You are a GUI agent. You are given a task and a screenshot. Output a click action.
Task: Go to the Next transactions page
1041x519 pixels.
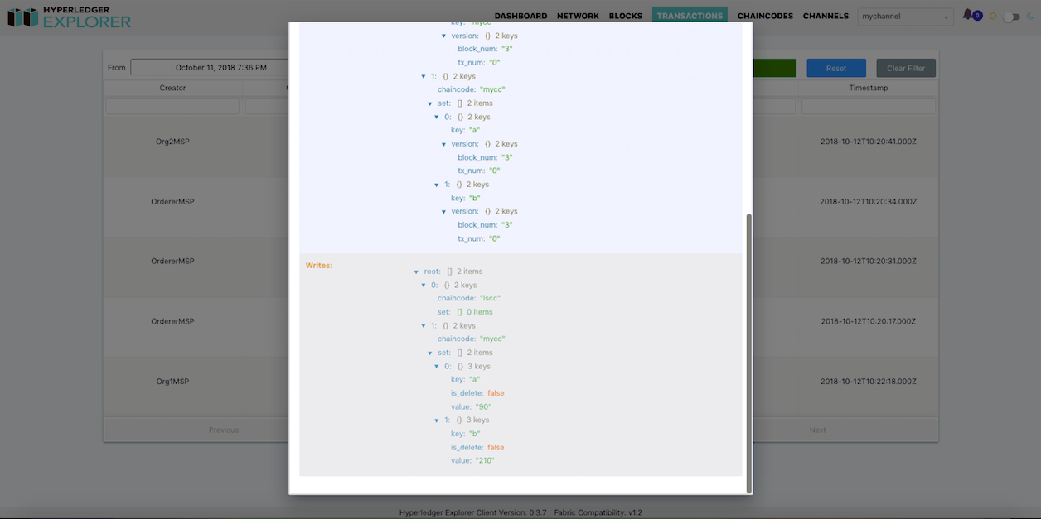point(817,430)
